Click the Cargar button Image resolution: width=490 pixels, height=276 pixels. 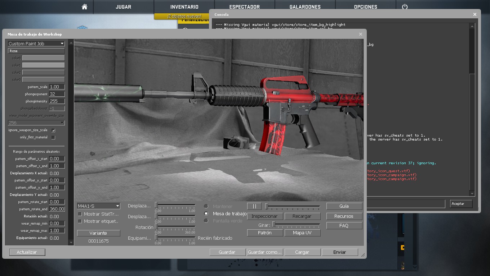302,252
